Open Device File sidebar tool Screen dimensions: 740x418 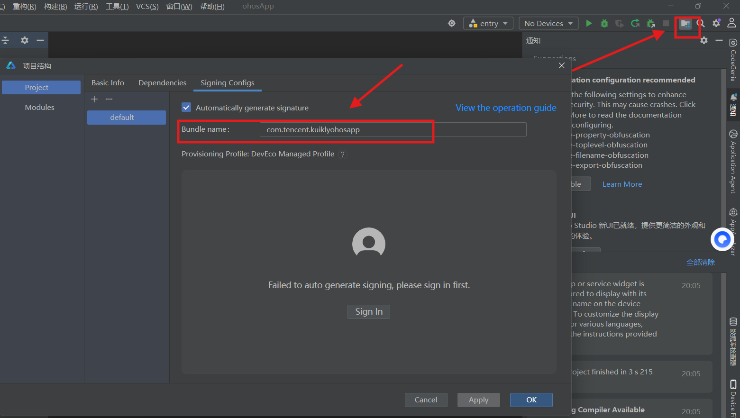pyautogui.click(x=733, y=398)
